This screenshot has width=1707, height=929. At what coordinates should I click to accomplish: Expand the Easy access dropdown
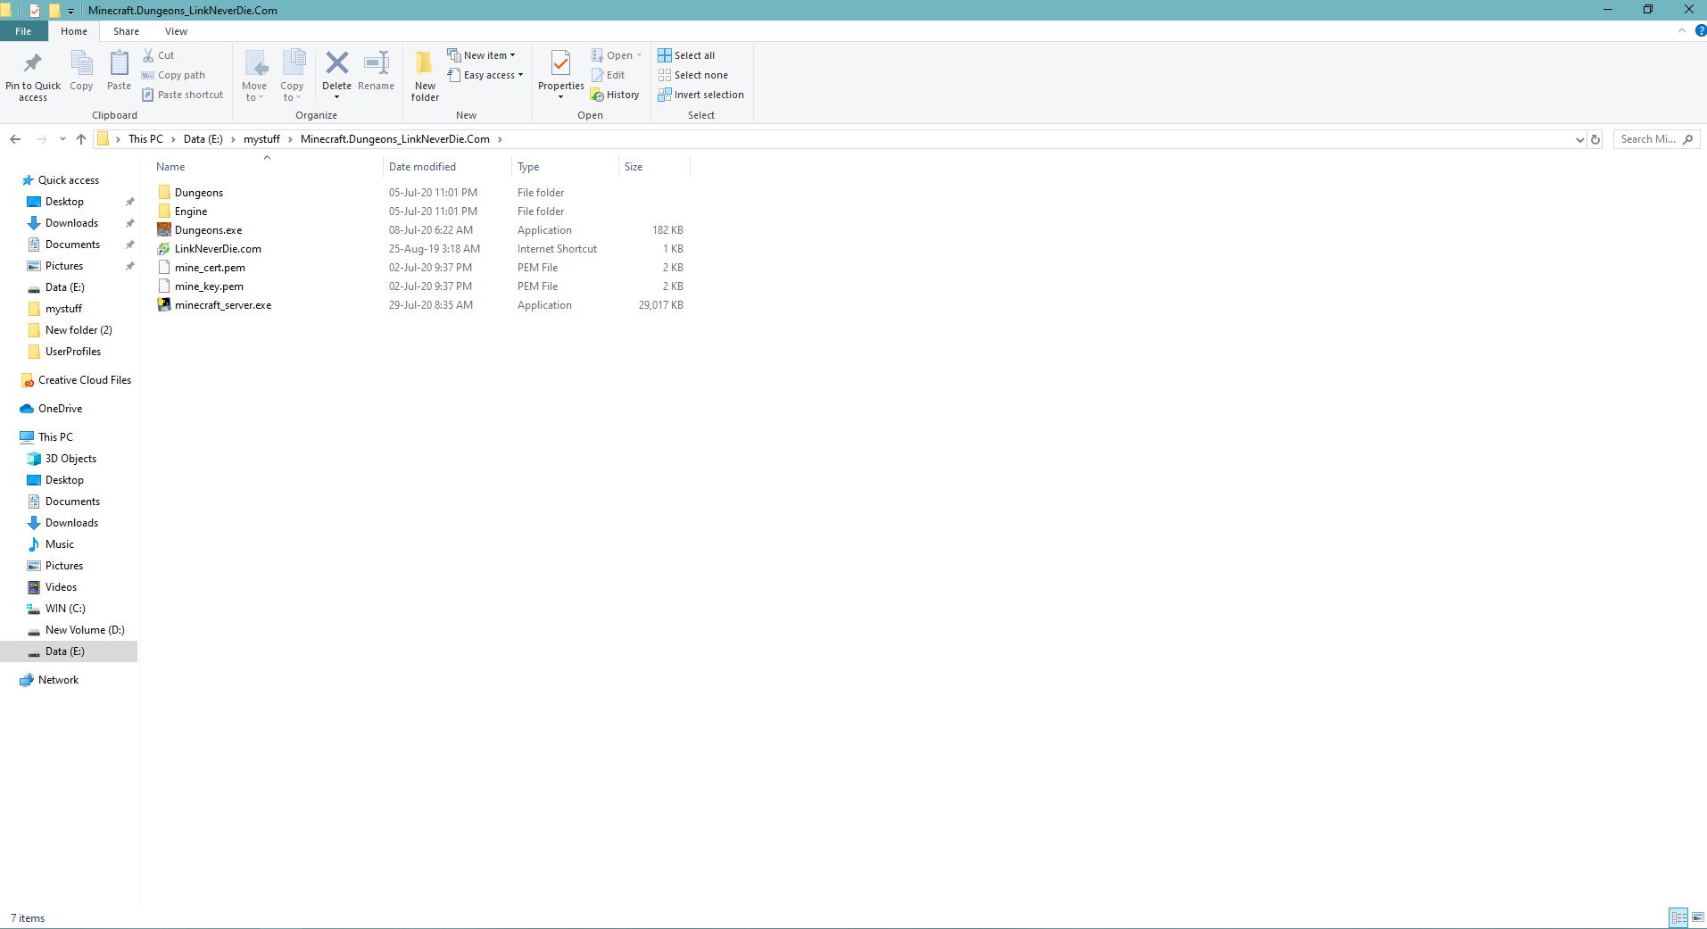[x=486, y=75]
